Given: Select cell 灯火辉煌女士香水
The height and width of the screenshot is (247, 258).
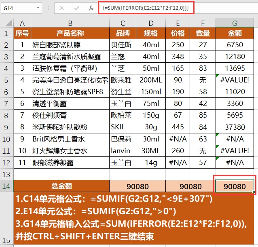Looking at the screenshot, I should point(70,151).
